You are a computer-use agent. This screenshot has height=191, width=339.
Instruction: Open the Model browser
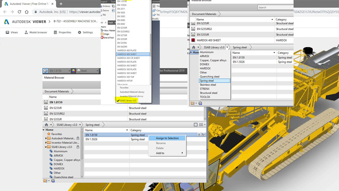[x=36, y=32]
